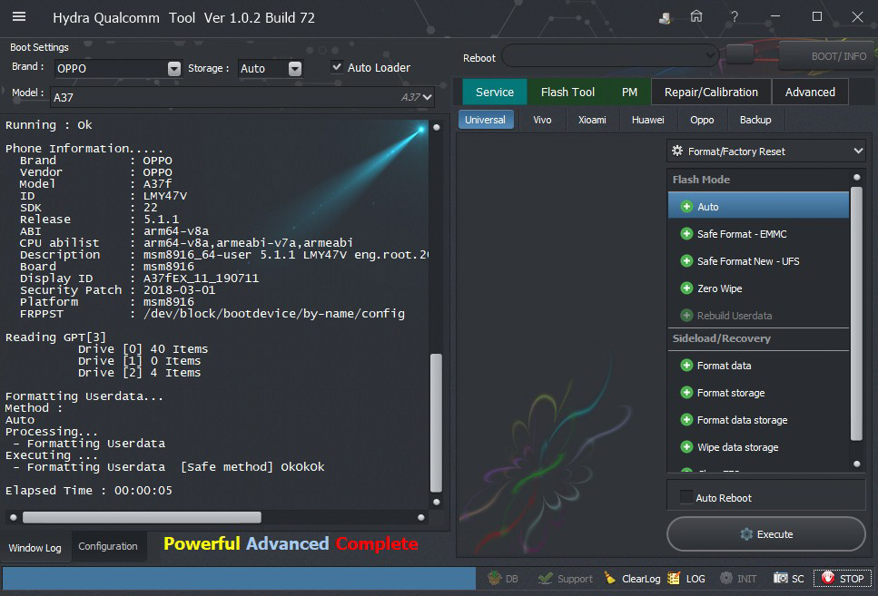This screenshot has width=878, height=596.
Task: Select the Universal sub-tab
Action: 485,120
